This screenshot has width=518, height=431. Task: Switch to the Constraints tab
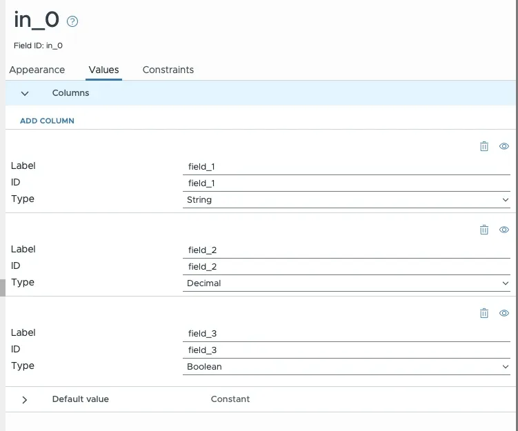pos(168,70)
